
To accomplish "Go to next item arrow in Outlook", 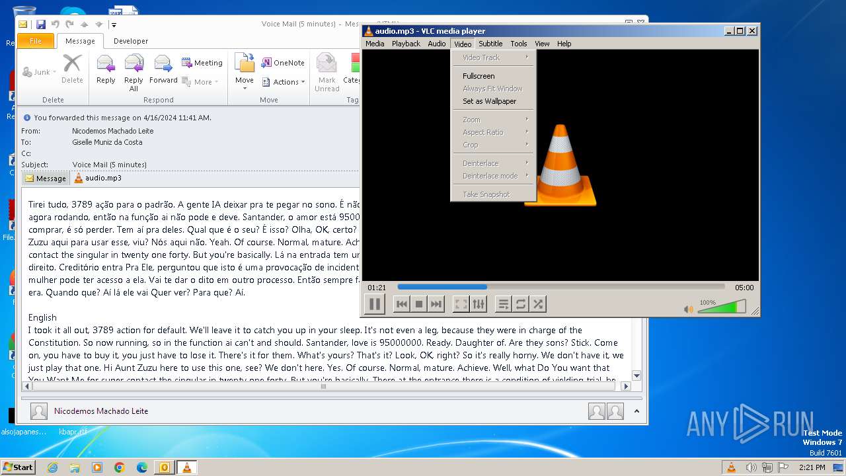I will click(x=99, y=24).
